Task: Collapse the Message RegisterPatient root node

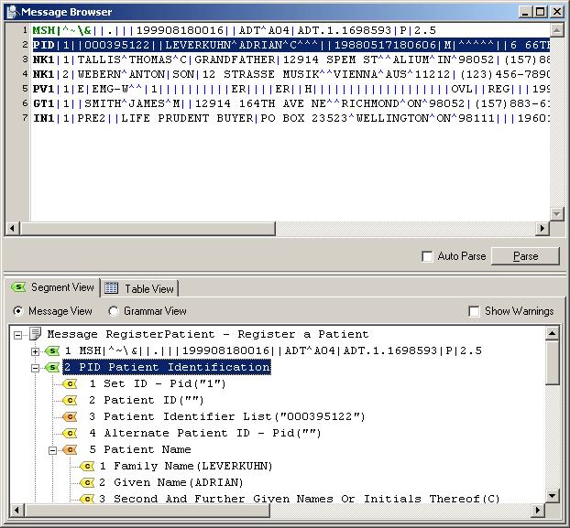Action: click(17, 335)
